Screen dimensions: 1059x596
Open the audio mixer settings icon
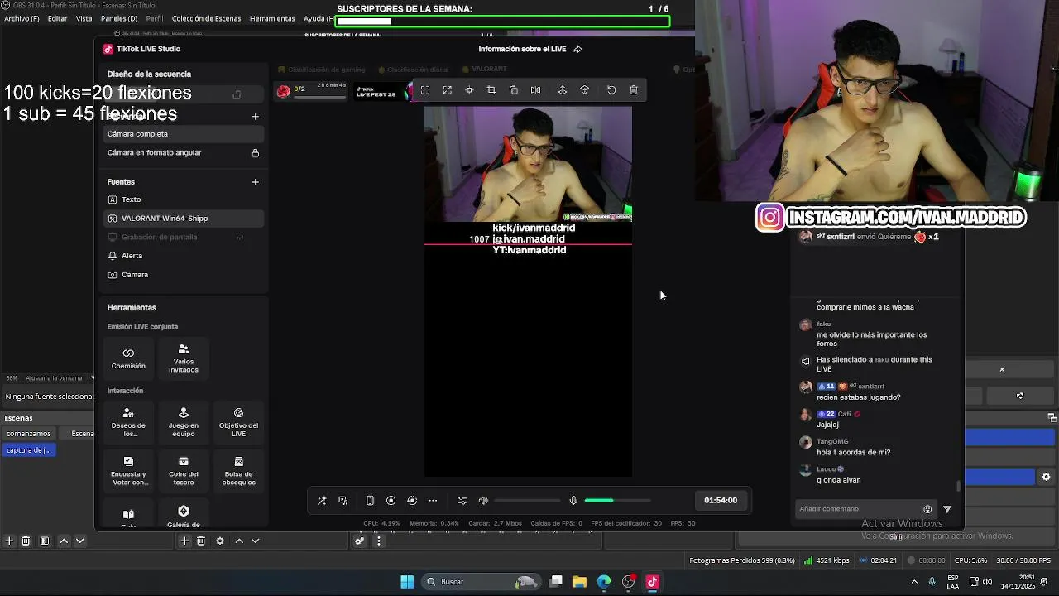point(462,501)
